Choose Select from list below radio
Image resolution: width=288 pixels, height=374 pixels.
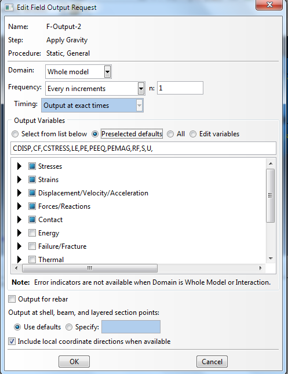pos(15,134)
